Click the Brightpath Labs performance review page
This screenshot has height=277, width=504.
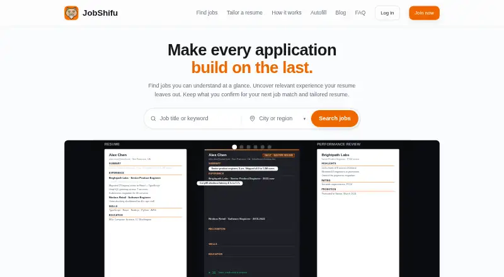[358, 213]
